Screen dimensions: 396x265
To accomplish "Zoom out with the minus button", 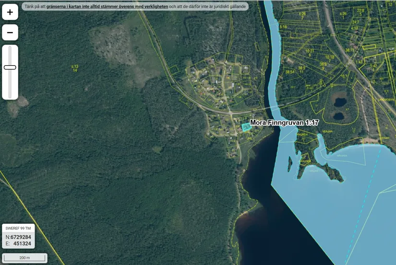I will (10, 33).
